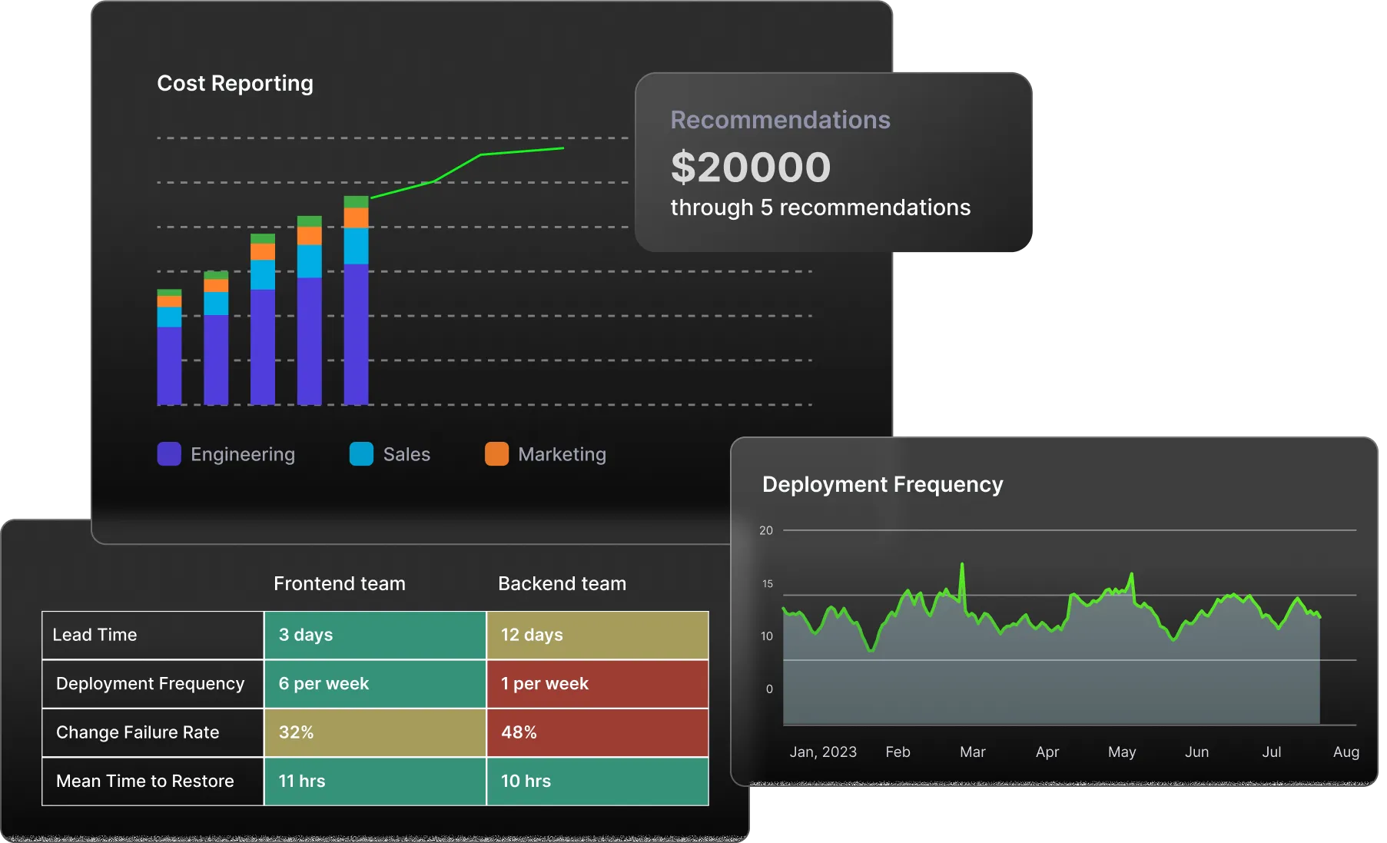Click the first stacked bar on the chart

(168, 346)
